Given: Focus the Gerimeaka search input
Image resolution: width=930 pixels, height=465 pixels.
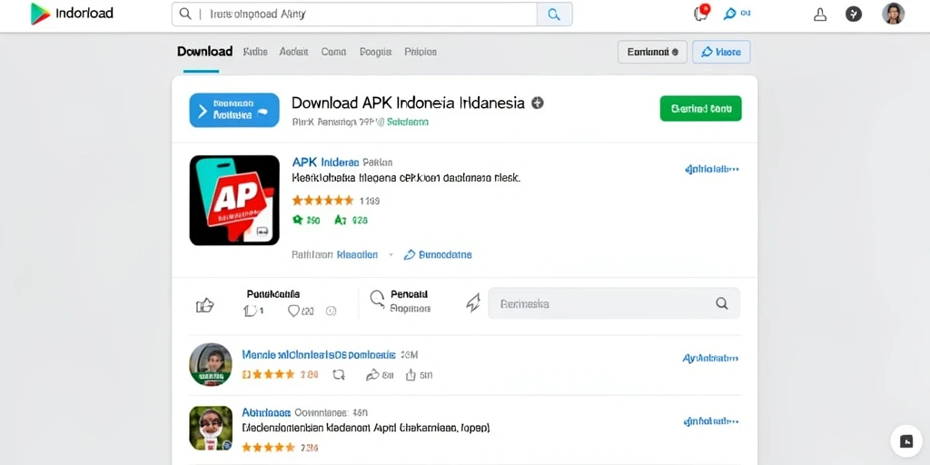Looking at the screenshot, I should coord(614,303).
